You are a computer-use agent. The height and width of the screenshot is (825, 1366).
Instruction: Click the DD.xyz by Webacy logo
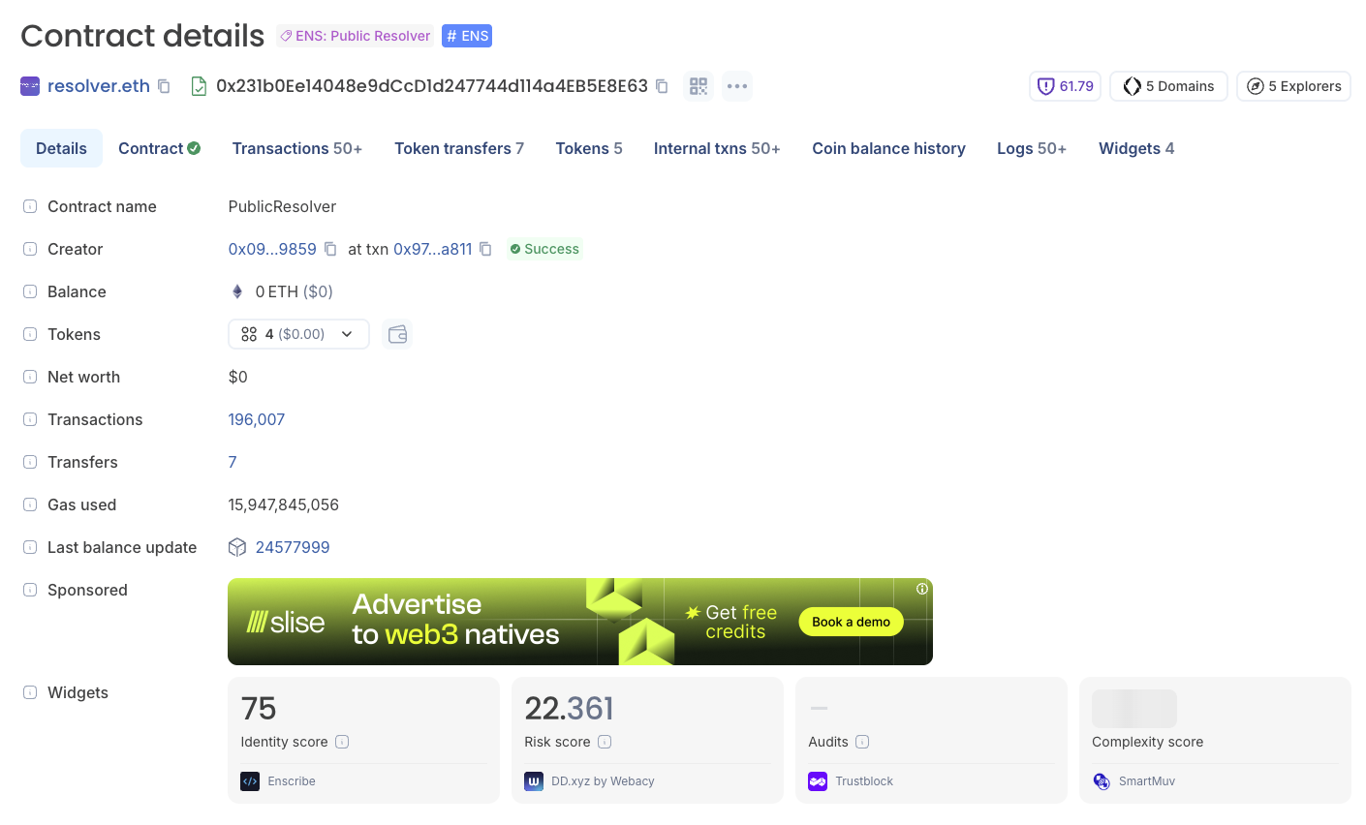(534, 780)
